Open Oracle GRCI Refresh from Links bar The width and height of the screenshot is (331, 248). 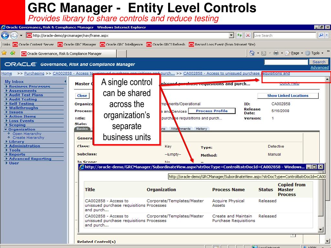(x=166, y=44)
